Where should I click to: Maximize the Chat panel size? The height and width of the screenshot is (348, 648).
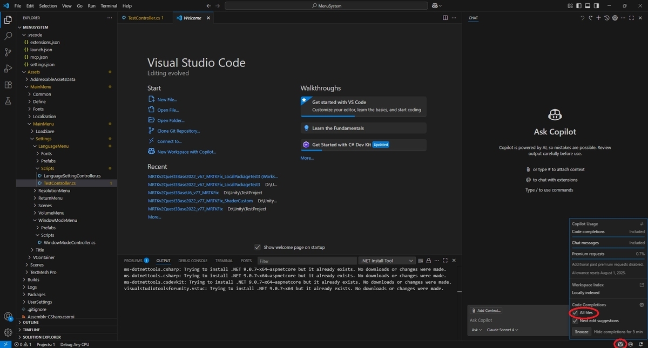pos(632,18)
